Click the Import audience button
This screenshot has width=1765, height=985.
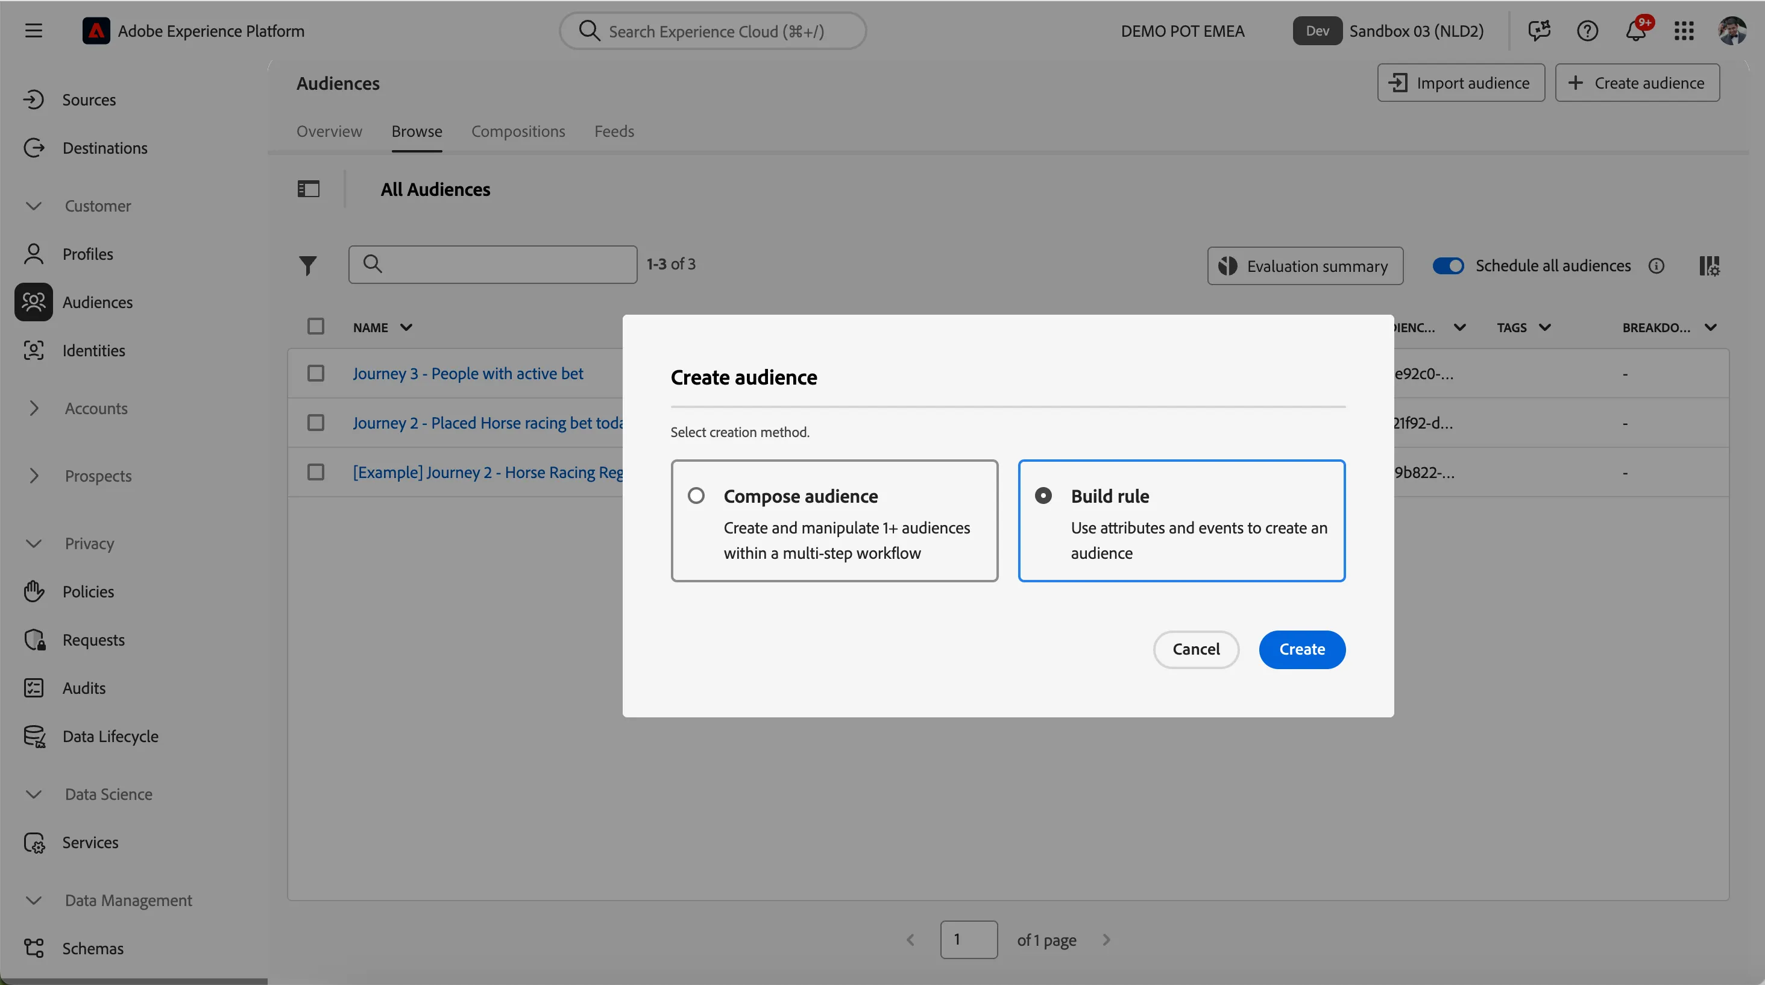click(x=1461, y=83)
